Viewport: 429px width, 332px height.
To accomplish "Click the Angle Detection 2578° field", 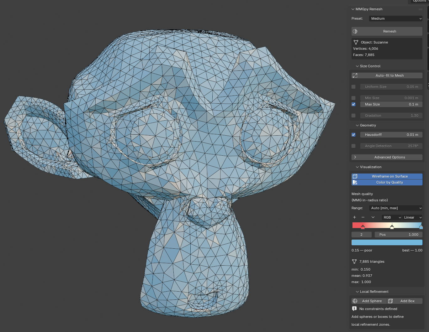I will point(391,146).
